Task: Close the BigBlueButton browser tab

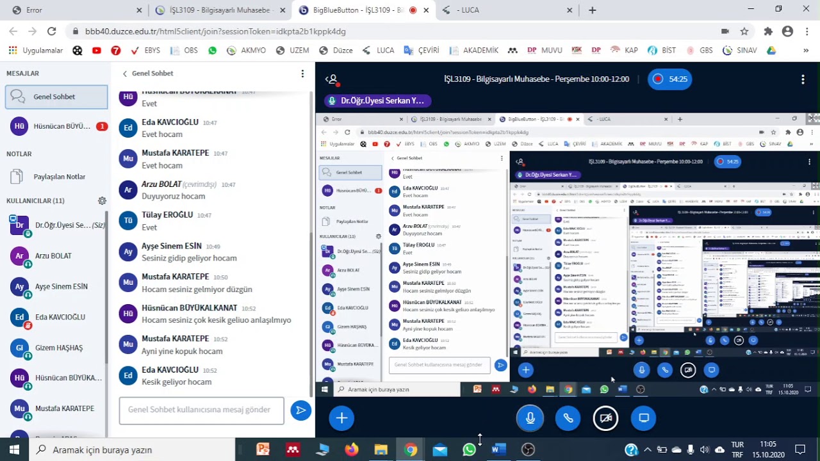Action: [426, 10]
